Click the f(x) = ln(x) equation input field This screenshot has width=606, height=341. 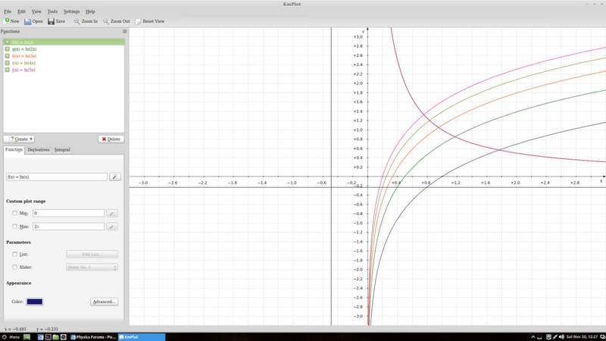coord(55,177)
